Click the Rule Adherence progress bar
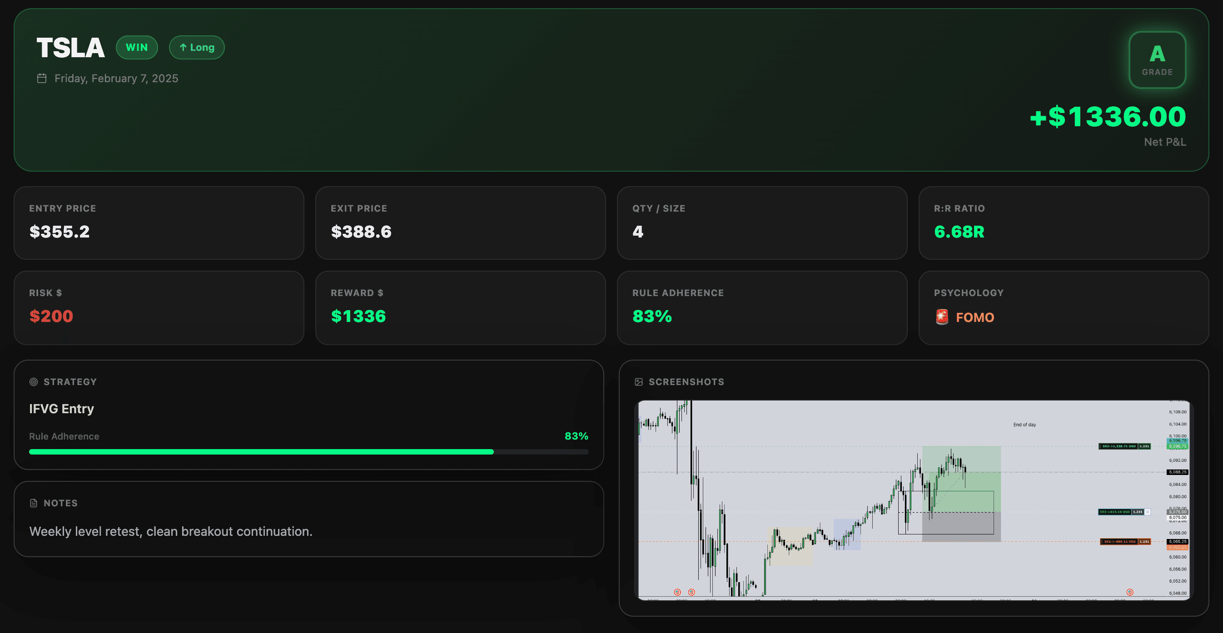 coord(308,452)
